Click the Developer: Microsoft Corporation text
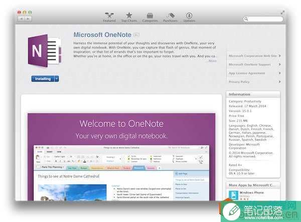Viewport: 301px width, 222px height. click(x=244, y=146)
